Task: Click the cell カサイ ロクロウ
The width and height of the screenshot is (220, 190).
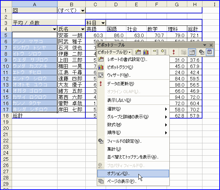Action: coord(34,97)
